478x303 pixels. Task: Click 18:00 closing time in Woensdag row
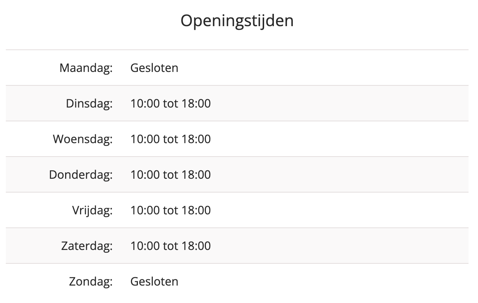pyautogui.click(x=196, y=139)
